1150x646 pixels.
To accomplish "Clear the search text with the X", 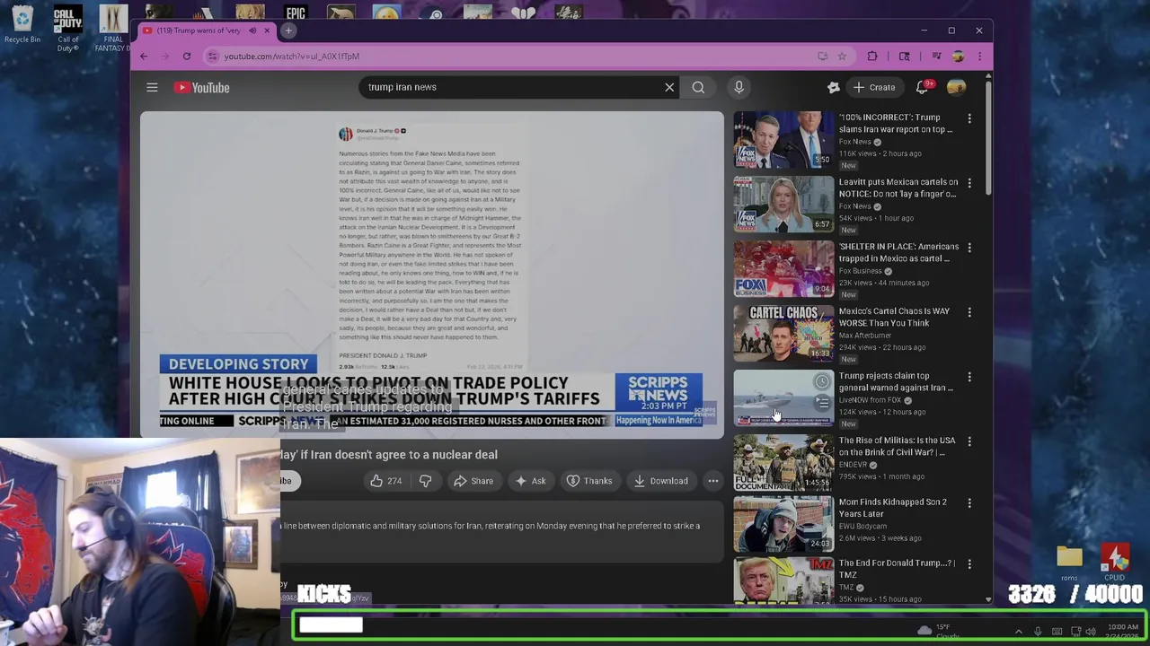I will 669,87.
